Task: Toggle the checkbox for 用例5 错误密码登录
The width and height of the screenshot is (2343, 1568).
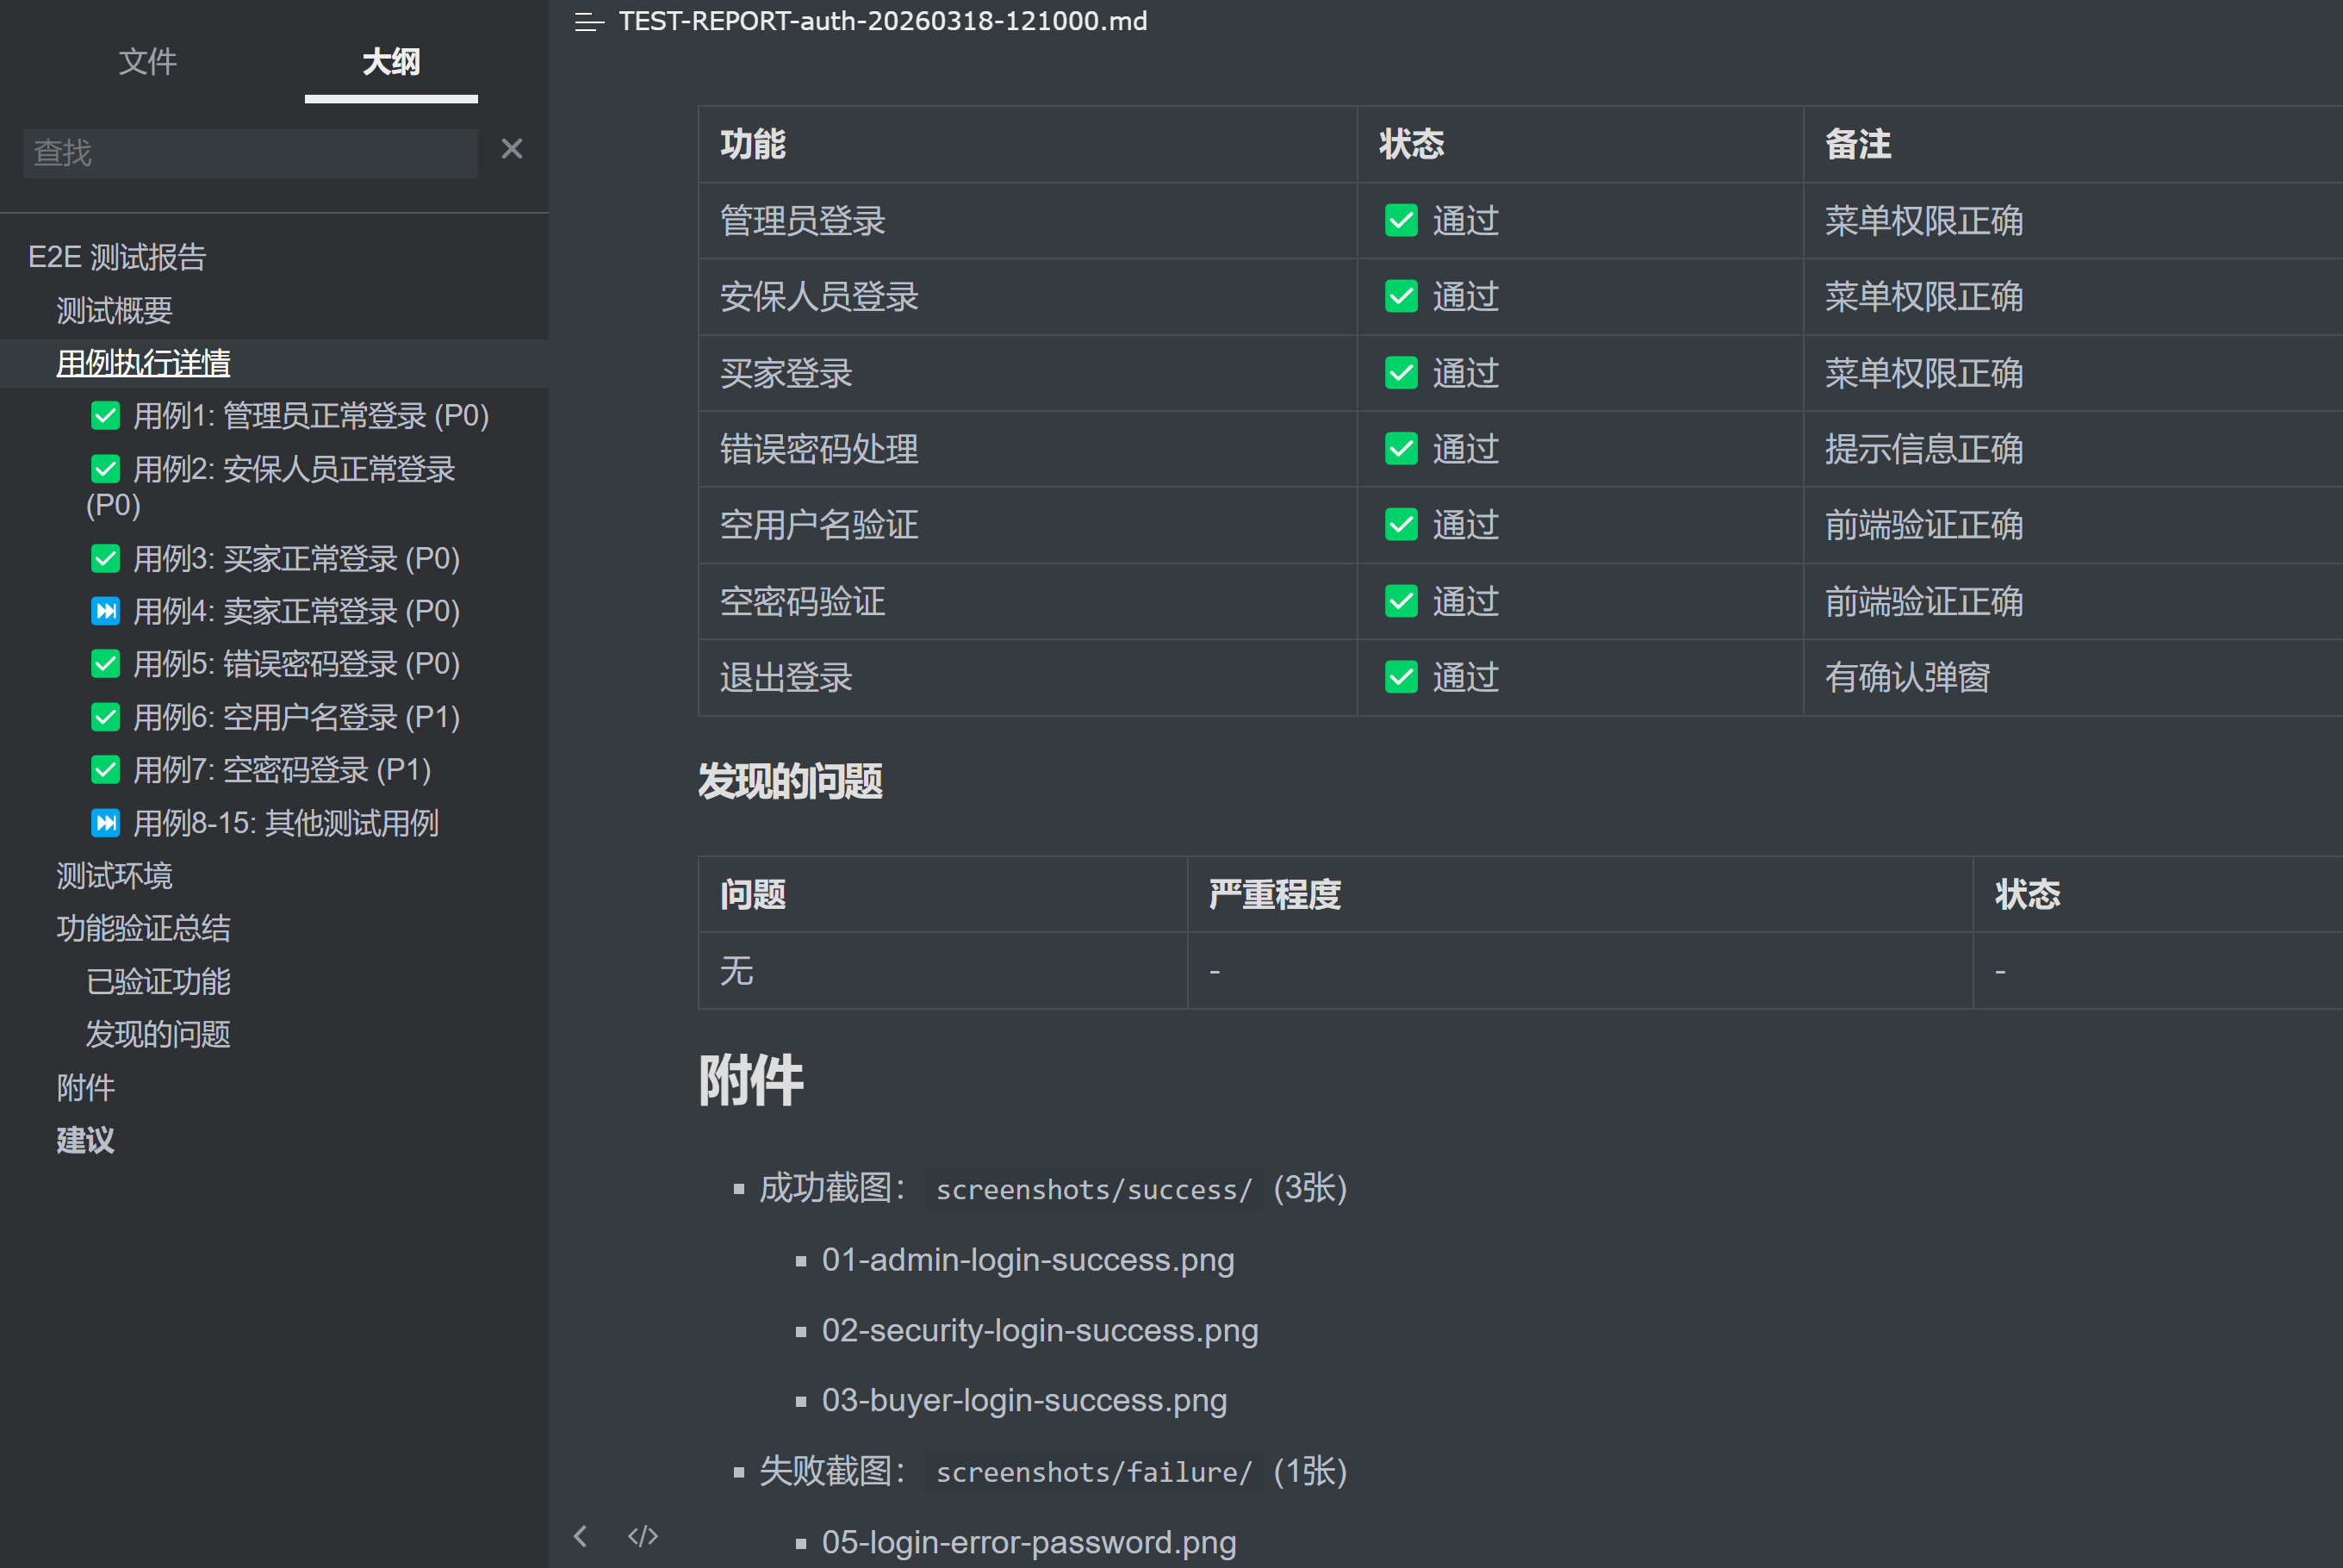Action: pos(105,663)
